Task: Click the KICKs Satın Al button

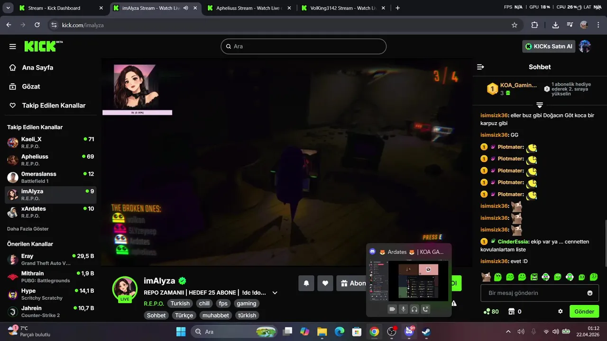Action: [549, 46]
